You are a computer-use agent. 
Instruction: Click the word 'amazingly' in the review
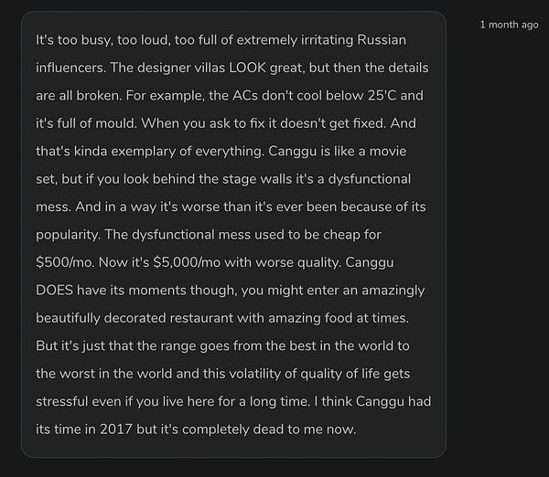[x=393, y=291]
